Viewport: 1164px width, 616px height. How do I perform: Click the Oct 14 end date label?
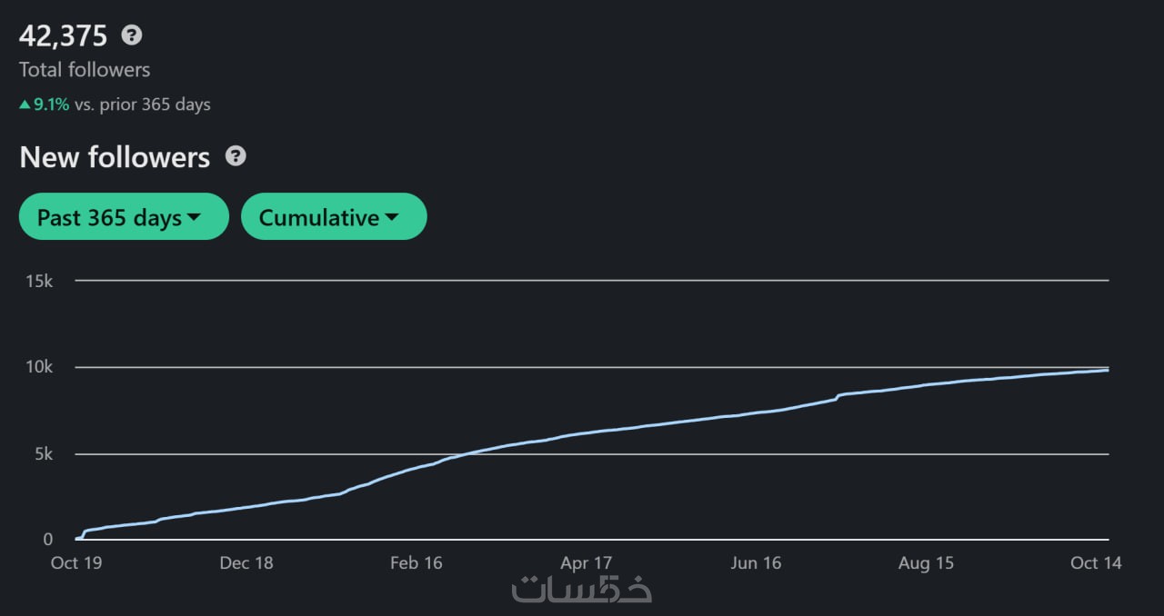[1096, 563]
